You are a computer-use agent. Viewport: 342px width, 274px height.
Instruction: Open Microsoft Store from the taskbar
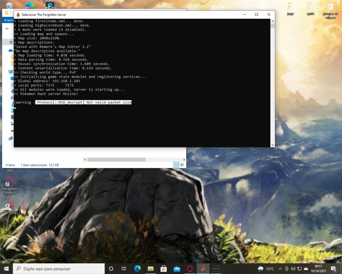coord(163,269)
